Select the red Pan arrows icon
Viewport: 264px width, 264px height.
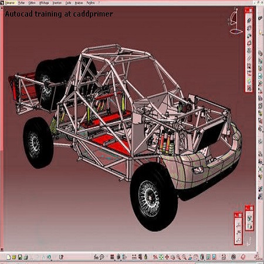click(x=167, y=257)
